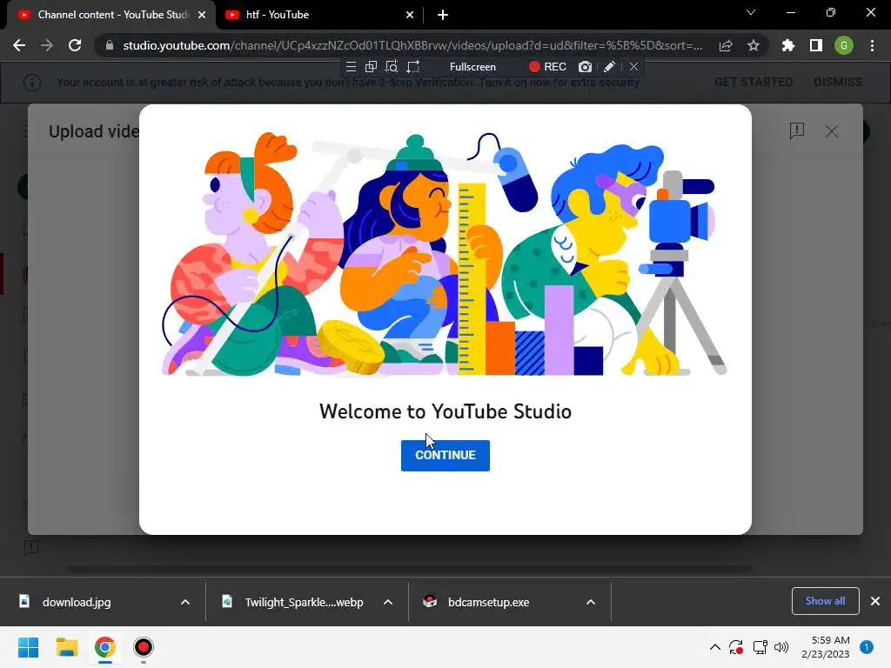
Task: Open notification center badge
Action: click(x=867, y=647)
